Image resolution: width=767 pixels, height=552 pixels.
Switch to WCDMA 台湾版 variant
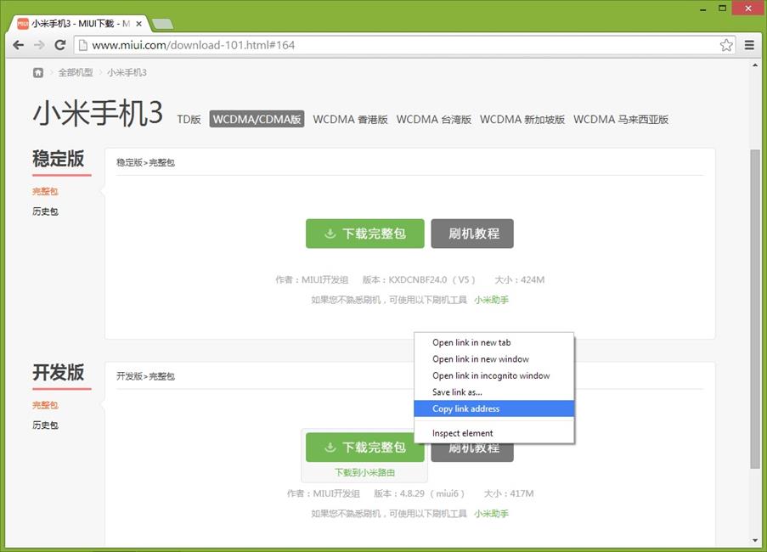434,119
